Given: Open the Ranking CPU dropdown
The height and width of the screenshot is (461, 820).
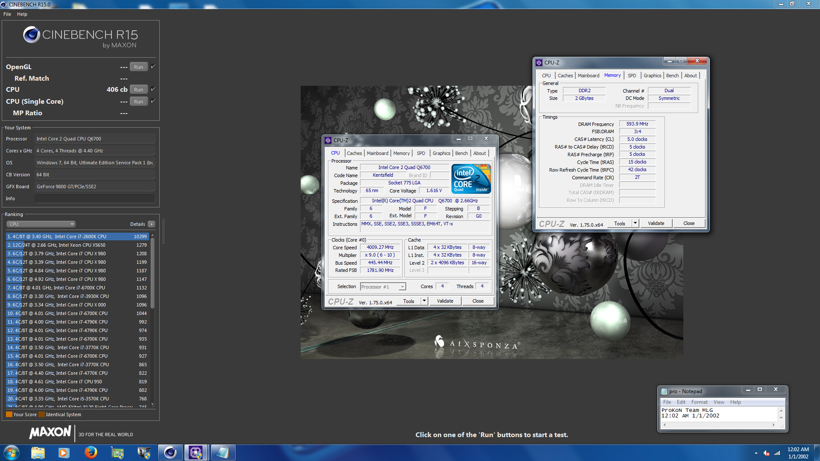Looking at the screenshot, I should tap(41, 224).
